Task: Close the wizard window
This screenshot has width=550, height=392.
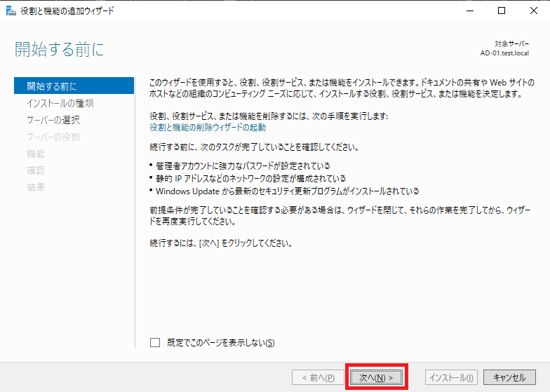Action: coord(533,11)
